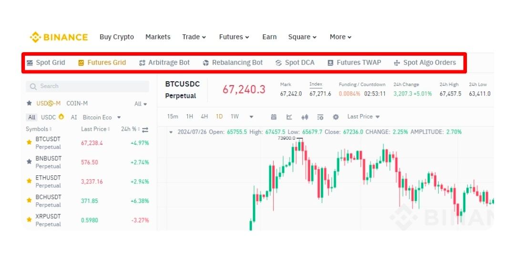Filter by Bitcoin Eco category
515x279 pixels.
(97, 117)
